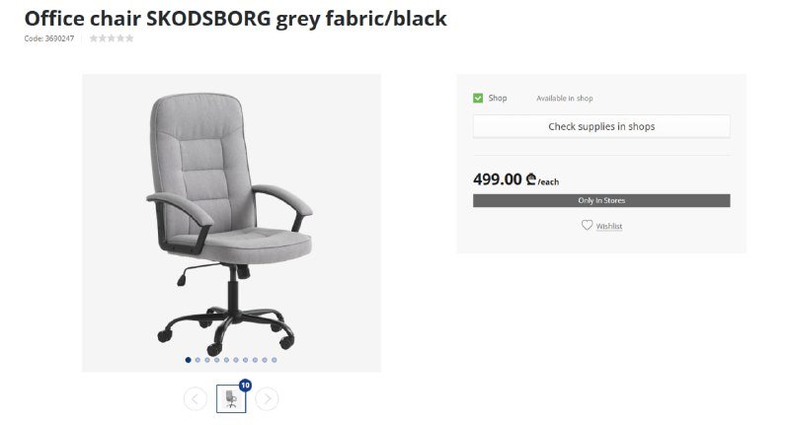Select the chair thumbnail image
Image resolution: width=790 pixels, height=425 pixels.
231,398
